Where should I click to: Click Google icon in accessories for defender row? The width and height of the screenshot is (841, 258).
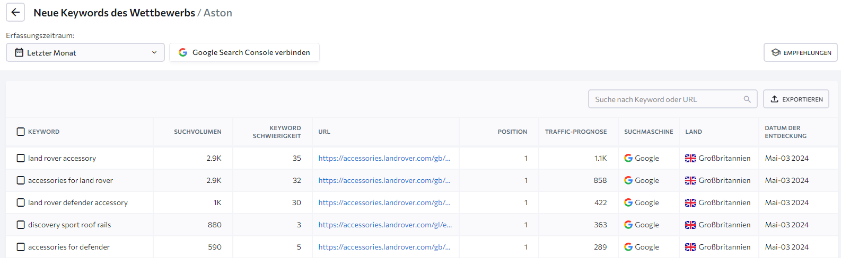point(628,247)
